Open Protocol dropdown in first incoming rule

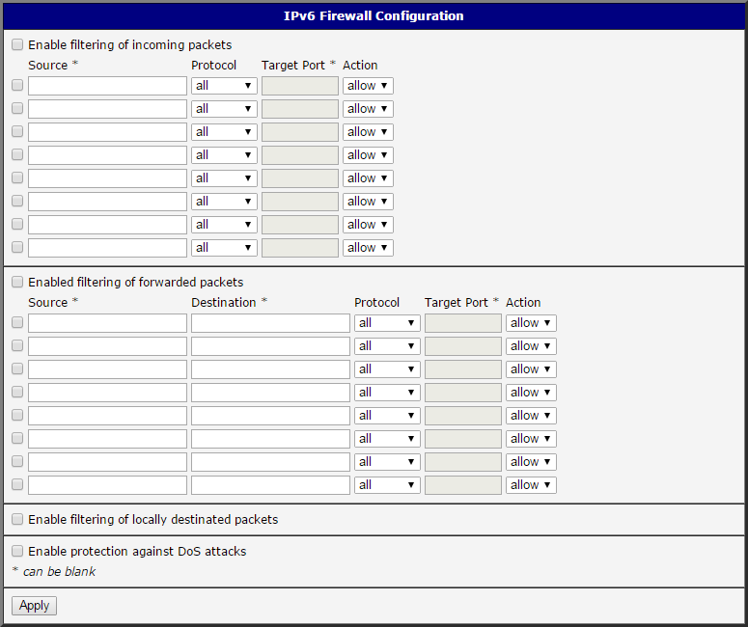coord(224,86)
